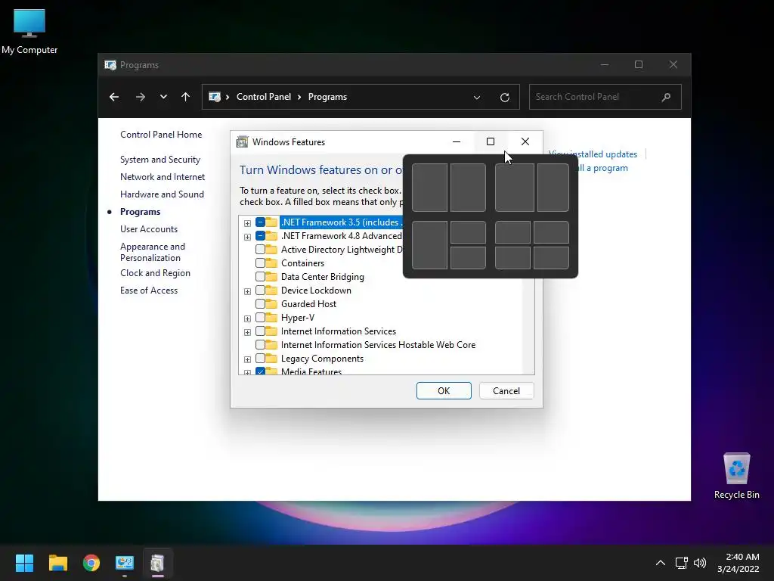
Task: Refresh the Programs window
Action: pos(504,98)
